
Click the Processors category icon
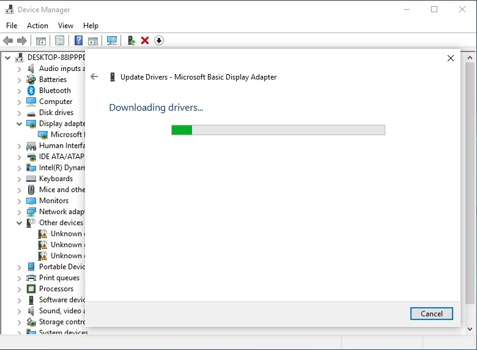[x=31, y=289]
